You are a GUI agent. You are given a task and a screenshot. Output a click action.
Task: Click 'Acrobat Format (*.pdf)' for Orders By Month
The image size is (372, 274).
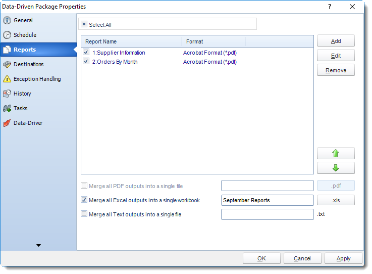pos(210,62)
